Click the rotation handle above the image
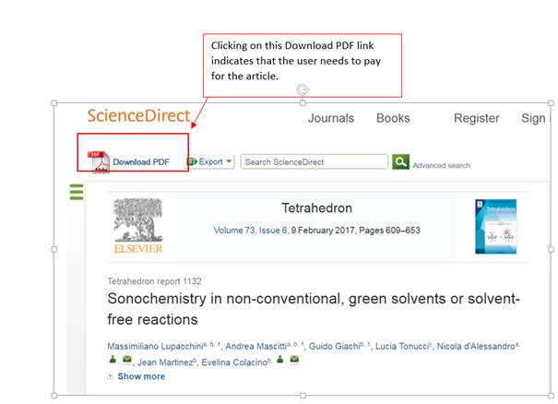The height and width of the screenshot is (404, 558). [302, 89]
